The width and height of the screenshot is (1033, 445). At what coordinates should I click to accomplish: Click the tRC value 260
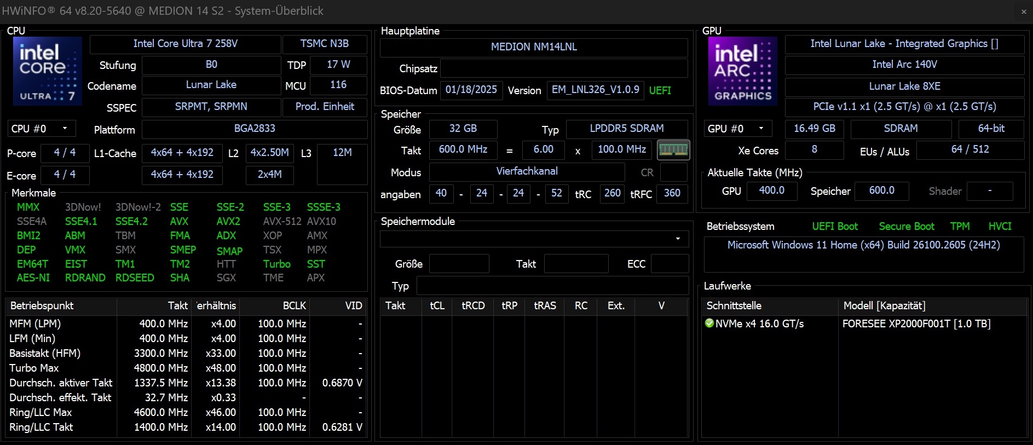coord(612,193)
